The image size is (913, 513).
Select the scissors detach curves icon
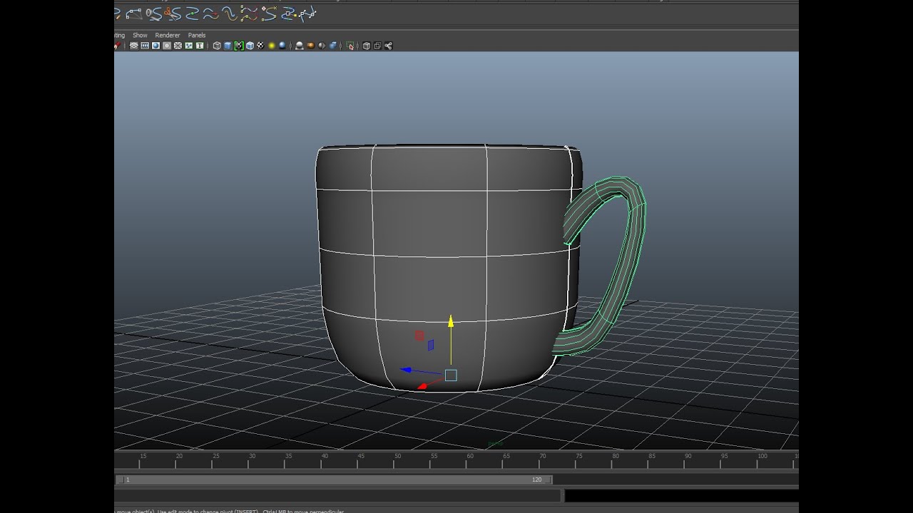(x=173, y=14)
